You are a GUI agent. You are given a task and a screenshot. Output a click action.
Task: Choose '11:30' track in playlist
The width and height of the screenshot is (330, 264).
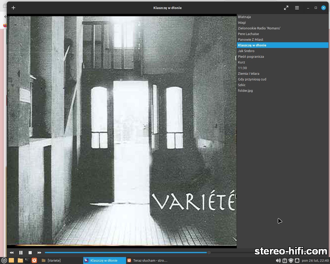coord(283,68)
